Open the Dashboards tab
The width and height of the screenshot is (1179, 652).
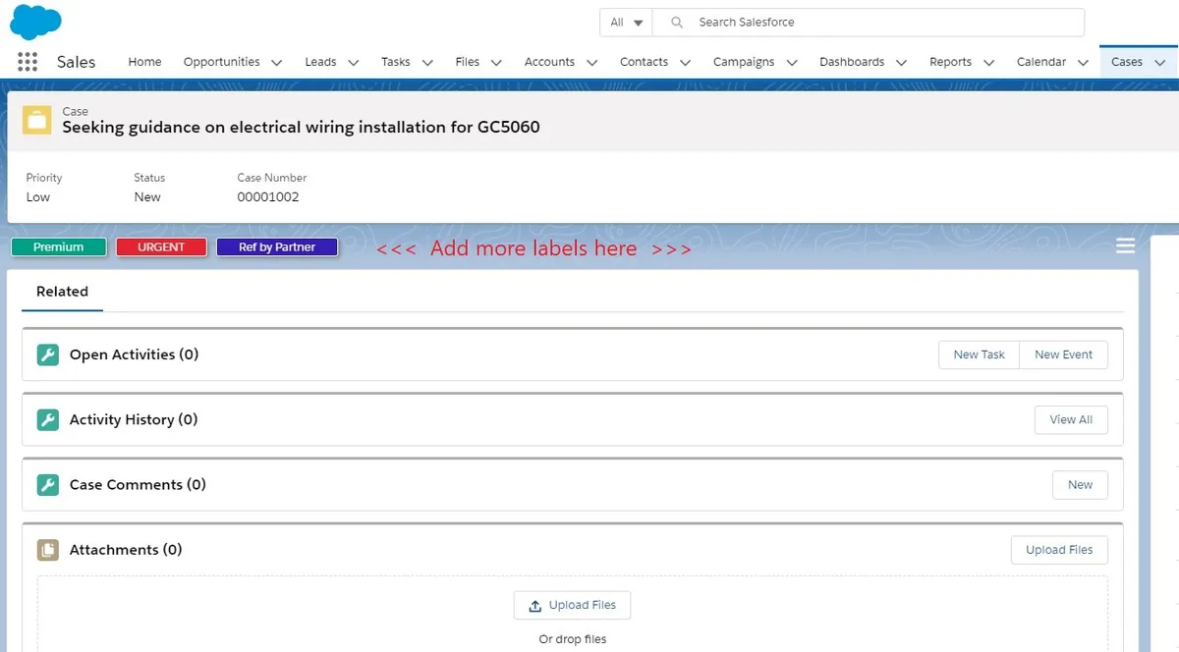(852, 62)
